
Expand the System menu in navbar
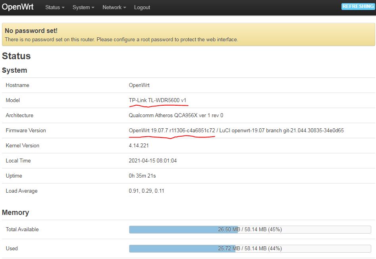coord(83,7)
